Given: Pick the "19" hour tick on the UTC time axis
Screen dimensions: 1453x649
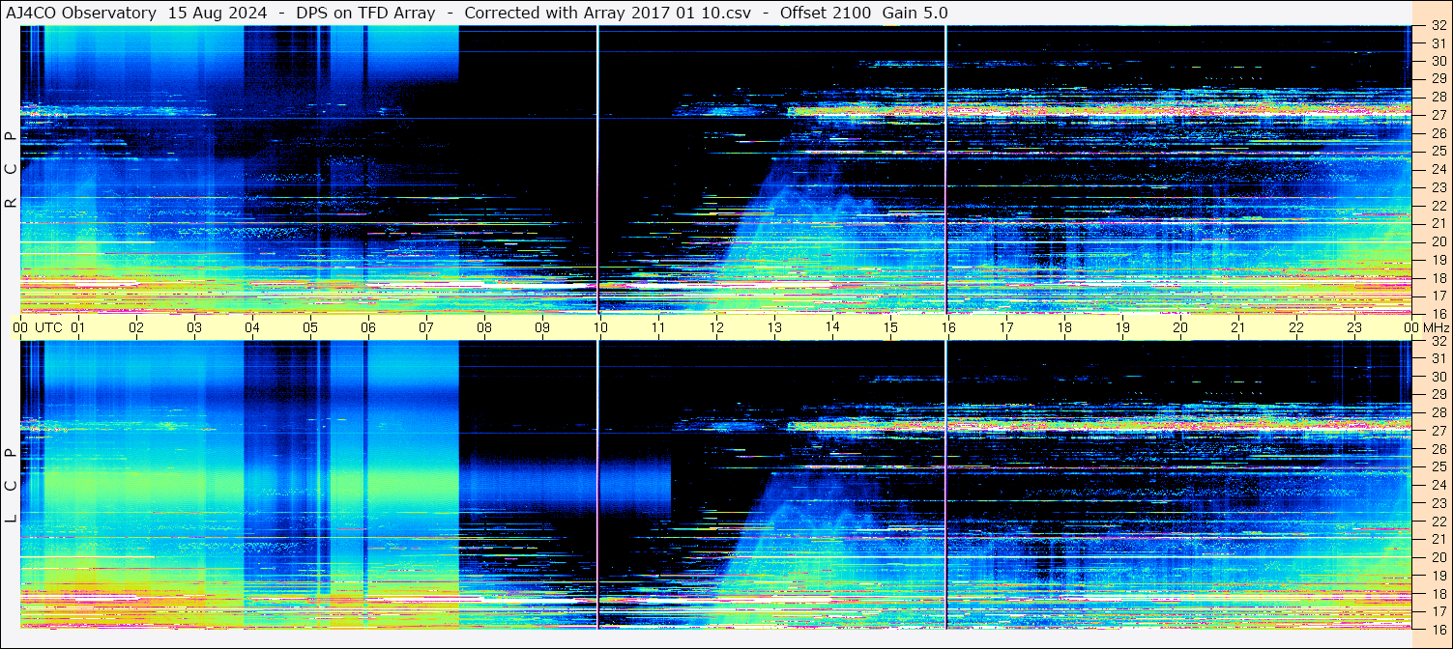Looking at the screenshot, I should [x=1122, y=327].
